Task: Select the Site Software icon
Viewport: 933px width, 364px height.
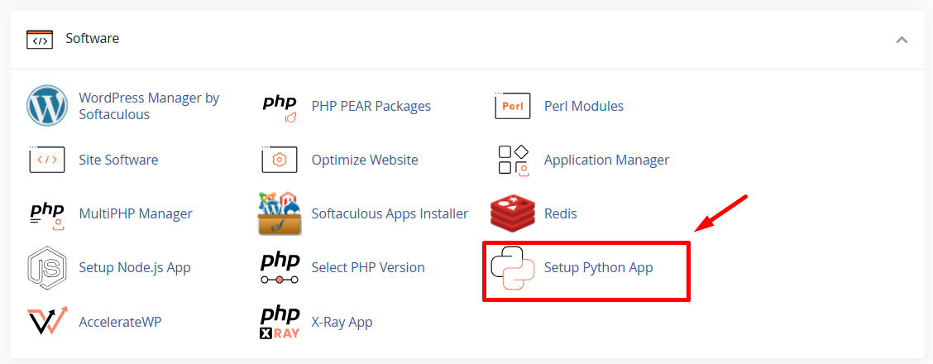Action: point(46,160)
